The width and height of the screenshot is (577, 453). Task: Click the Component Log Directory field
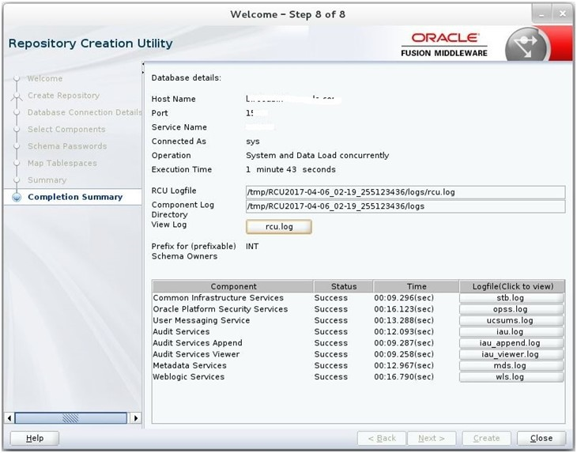click(405, 206)
